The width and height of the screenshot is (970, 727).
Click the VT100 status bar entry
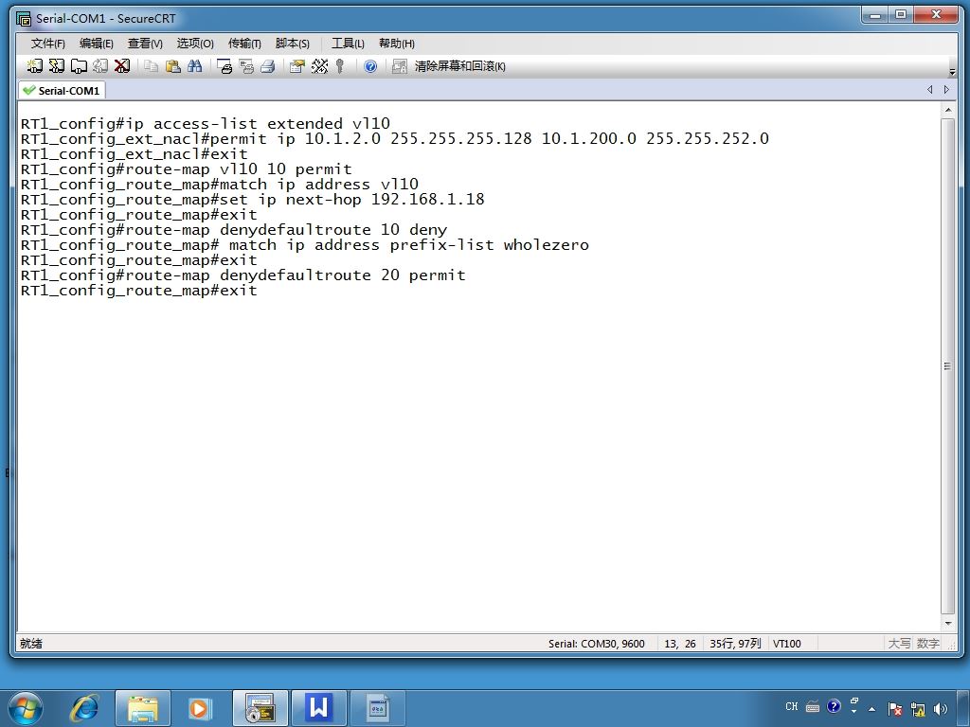point(787,644)
